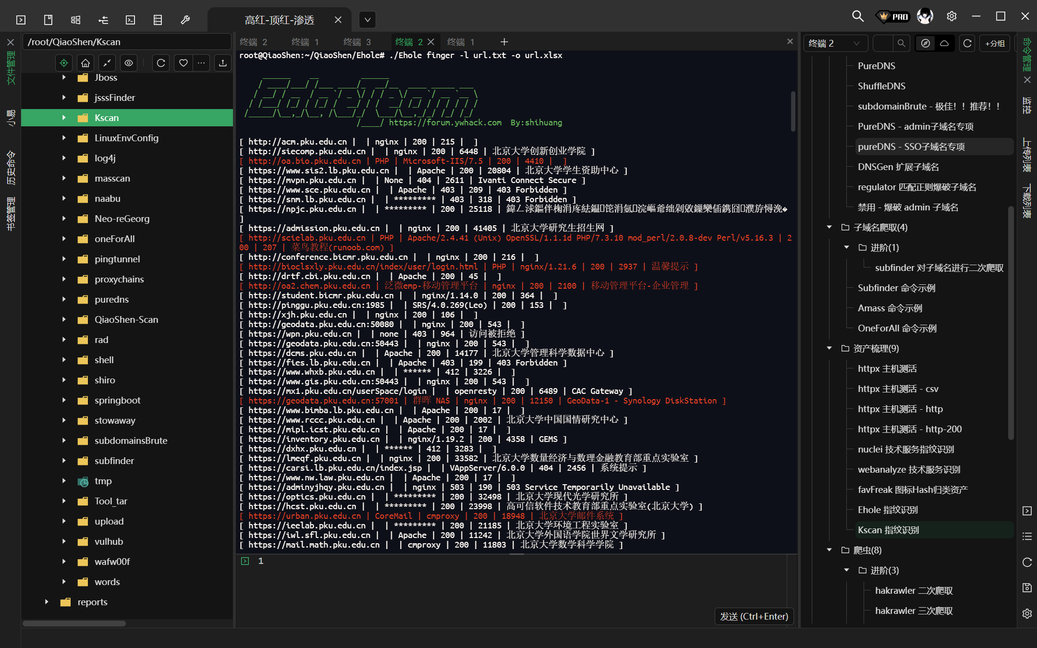Toggle hidden files with the eye icon
The height and width of the screenshot is (648, 1037).
coord(129,63)
